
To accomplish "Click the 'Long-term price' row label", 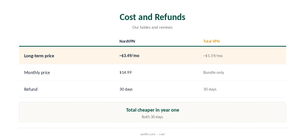I will point(39,56).
